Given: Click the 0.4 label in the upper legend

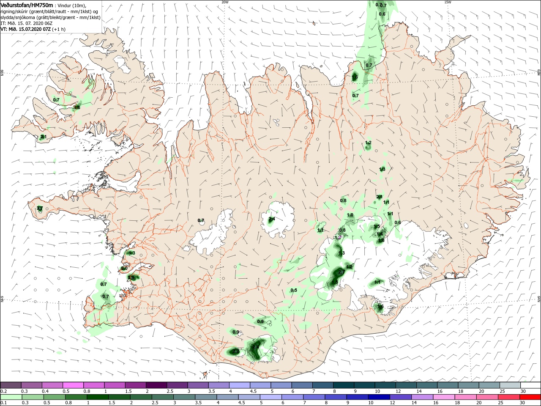Looking at the screenshot, I should click(45, 391).
